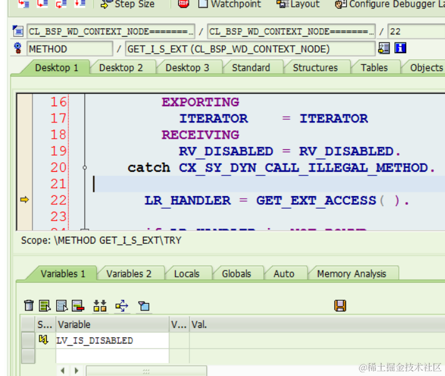Click the orange save floppy icon
The height and width of the screenshot is (376, 445).
click(x=340, y=305)
